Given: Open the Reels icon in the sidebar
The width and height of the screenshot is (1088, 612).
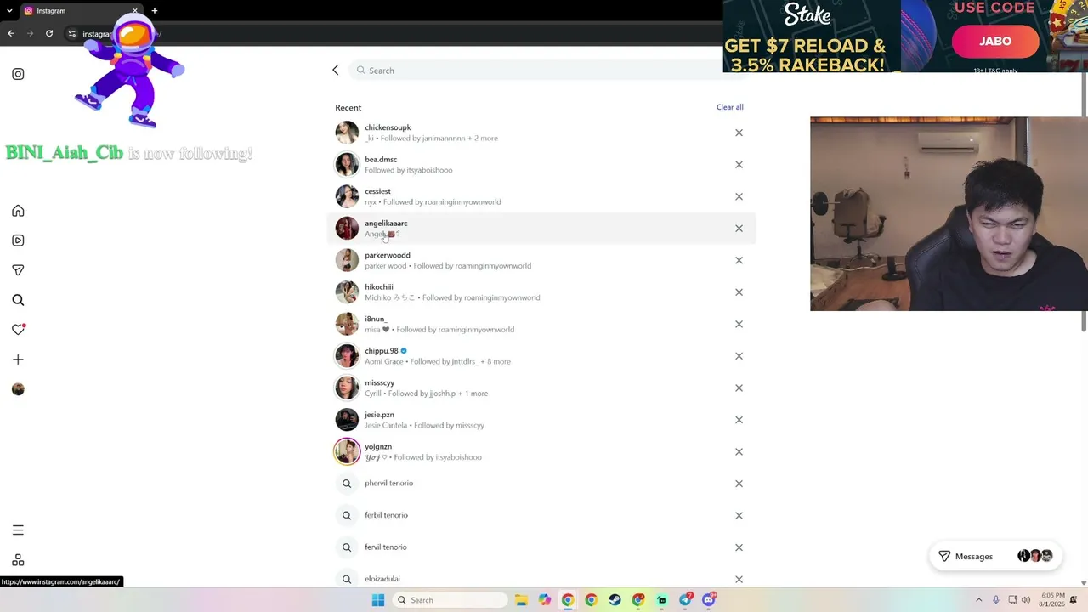Looking at the screenshot, I should [x=18, y=241].
